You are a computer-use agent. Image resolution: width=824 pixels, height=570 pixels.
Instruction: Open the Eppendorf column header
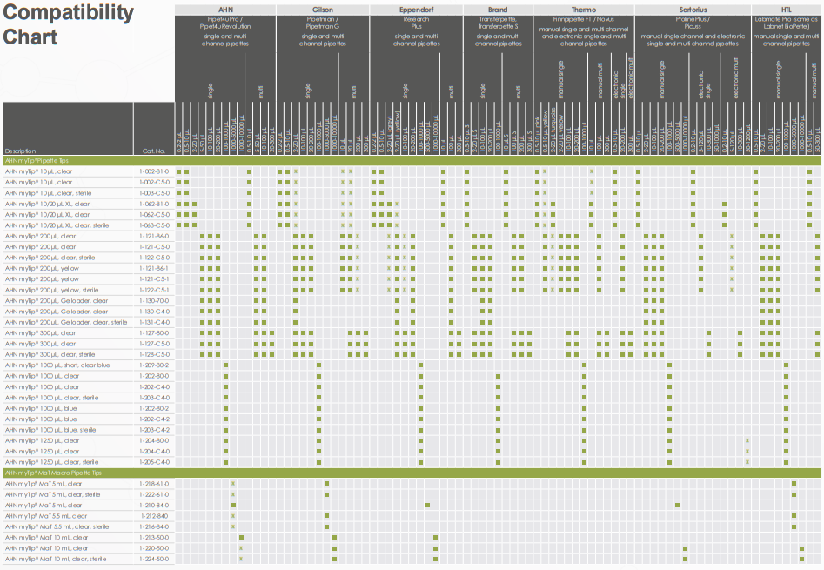click(416, 9)
